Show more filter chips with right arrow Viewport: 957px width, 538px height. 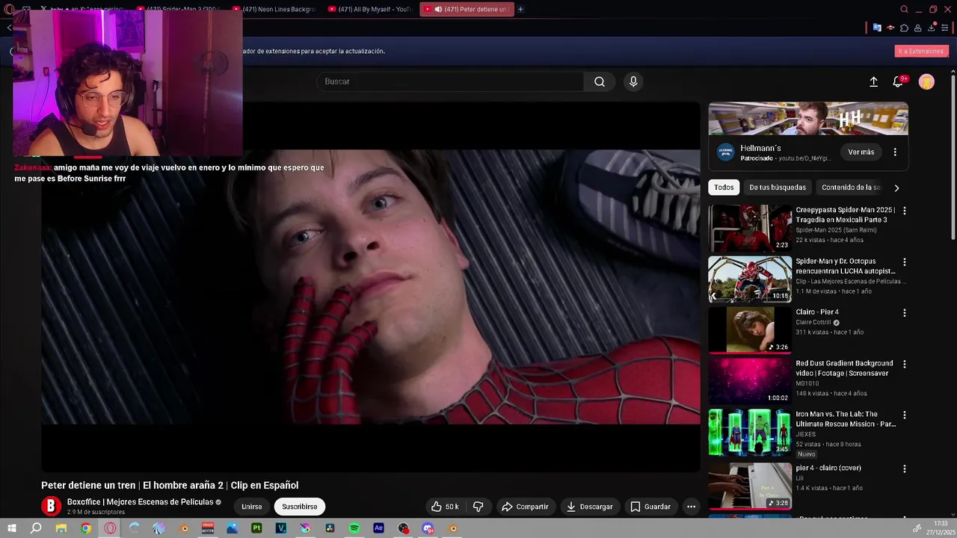896,188
